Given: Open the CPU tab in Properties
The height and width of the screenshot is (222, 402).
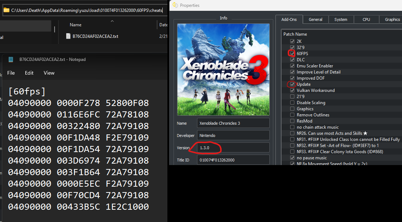Looking at the screenshot, I should [x=366, y=19].
